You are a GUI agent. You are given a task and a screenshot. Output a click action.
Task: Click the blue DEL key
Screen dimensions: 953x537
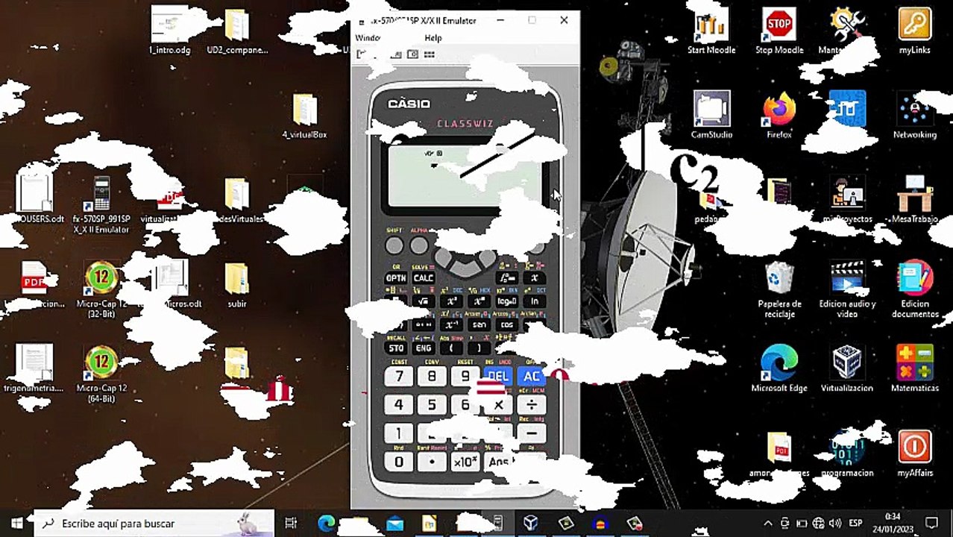point(498,377)
